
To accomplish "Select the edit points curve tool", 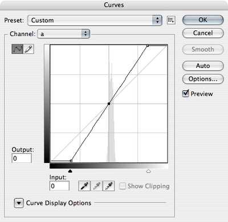I will click(17, 49).
